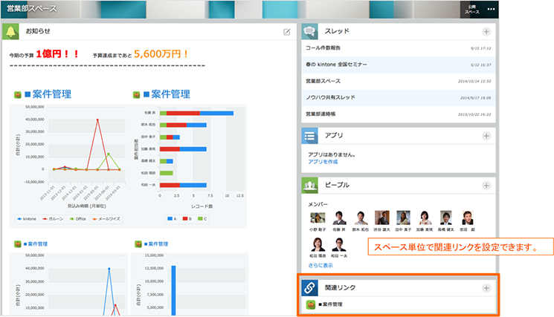Toggle series A in bar chart legend

point(172,219)
